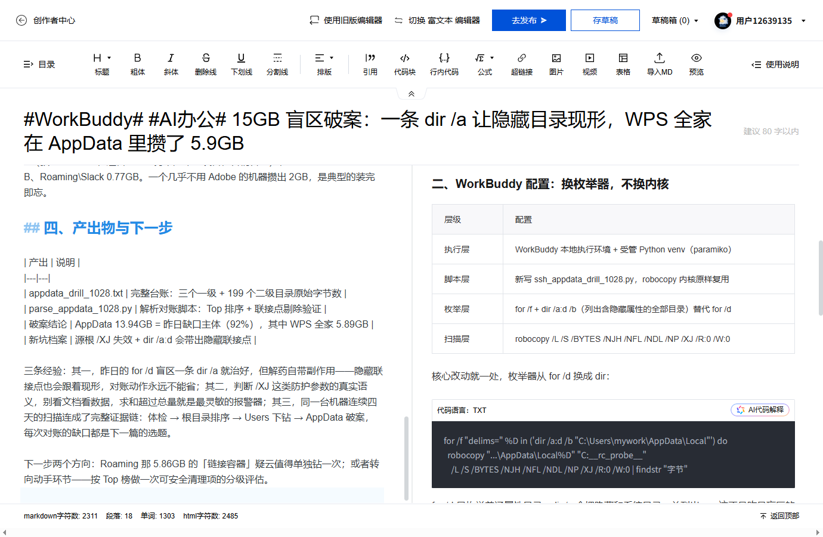
Task: Click the back arrow beside 创作者中心
Action: (21, 20)
